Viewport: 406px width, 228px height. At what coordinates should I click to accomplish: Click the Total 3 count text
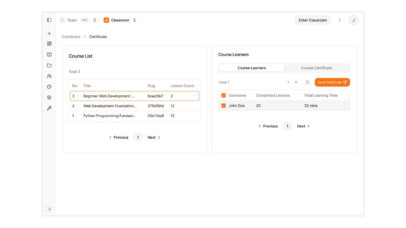[74, 72]
